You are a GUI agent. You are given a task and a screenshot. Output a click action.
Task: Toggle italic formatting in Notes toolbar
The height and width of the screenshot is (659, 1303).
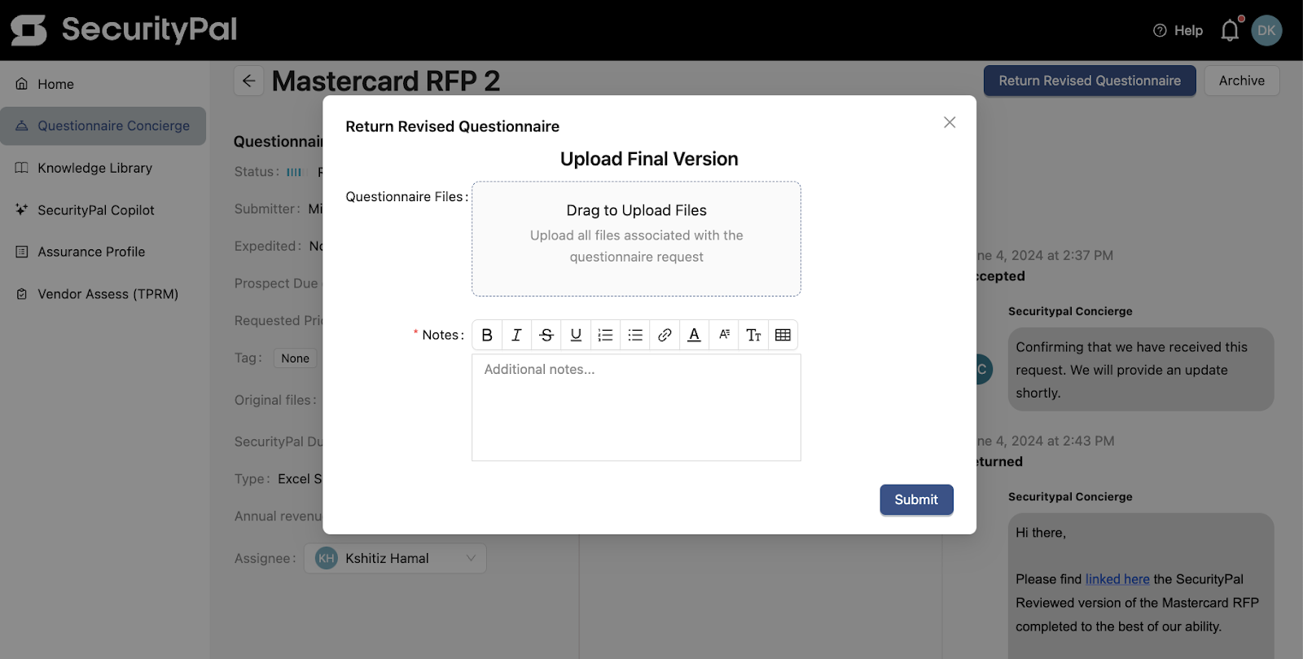[x=516, y=335]
